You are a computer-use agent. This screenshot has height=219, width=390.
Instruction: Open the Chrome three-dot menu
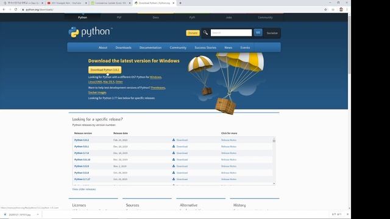(347, 10)
